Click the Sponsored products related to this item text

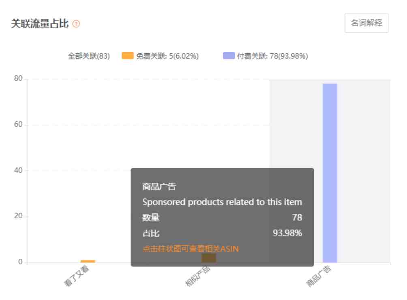pos(222,202)
